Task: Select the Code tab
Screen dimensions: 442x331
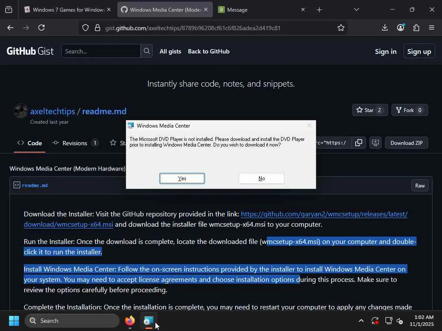Action: (30, 143)
